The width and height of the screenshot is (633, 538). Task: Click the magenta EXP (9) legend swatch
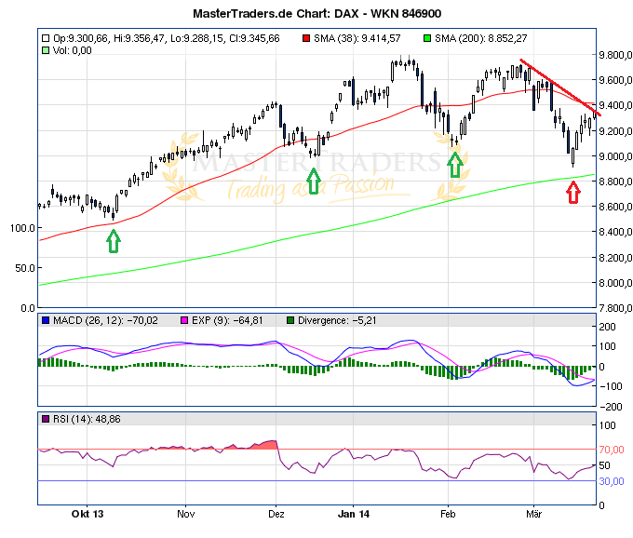coord(184,320)
